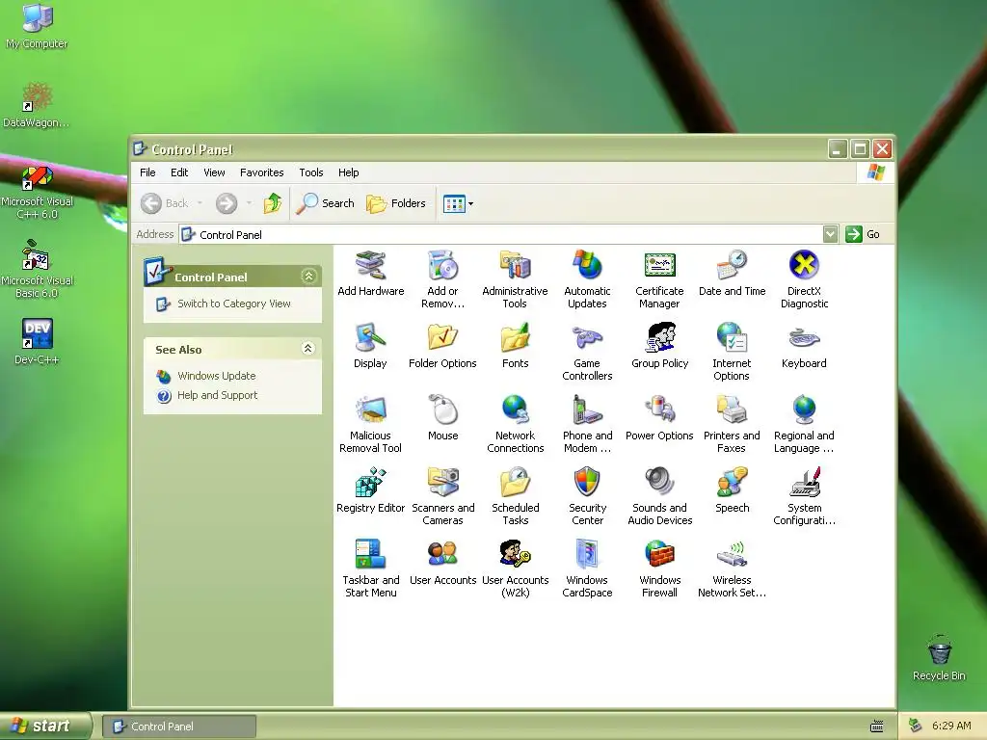Open DirectX Diagnostic icon

point(804,266)
